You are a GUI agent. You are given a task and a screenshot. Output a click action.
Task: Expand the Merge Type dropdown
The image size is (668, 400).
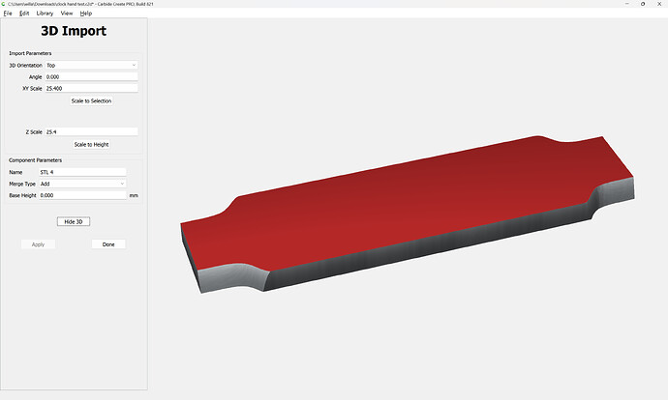(82, 184)
